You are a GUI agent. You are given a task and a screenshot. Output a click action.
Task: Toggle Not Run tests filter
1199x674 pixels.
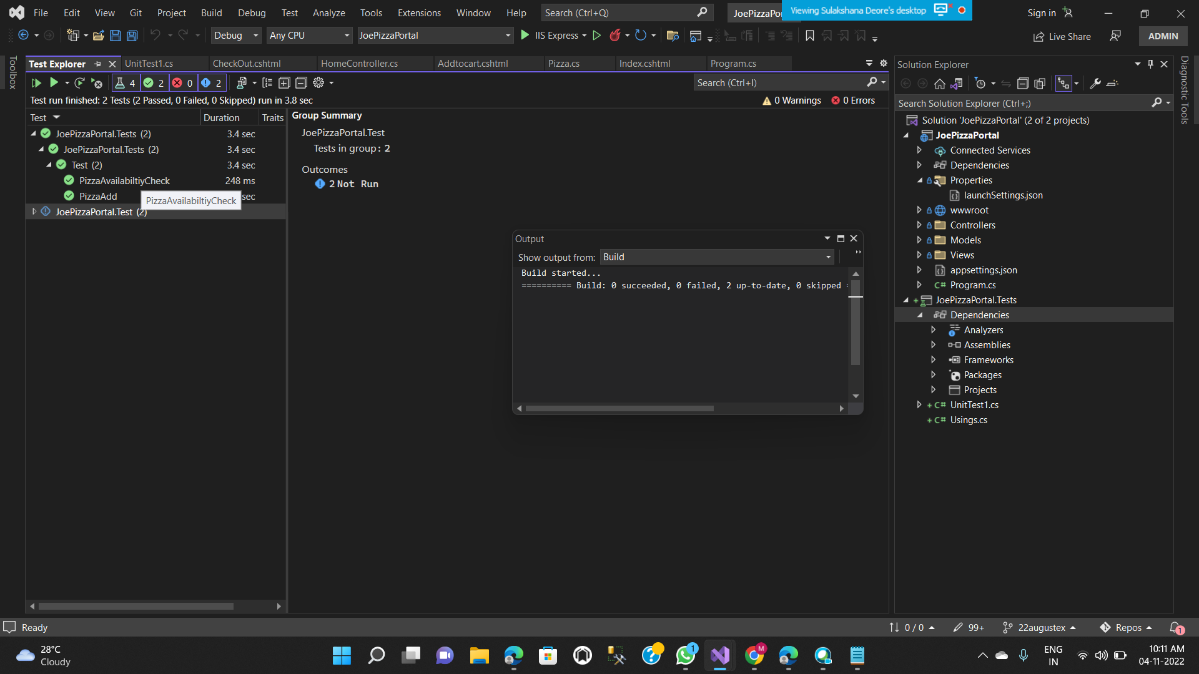212,83
